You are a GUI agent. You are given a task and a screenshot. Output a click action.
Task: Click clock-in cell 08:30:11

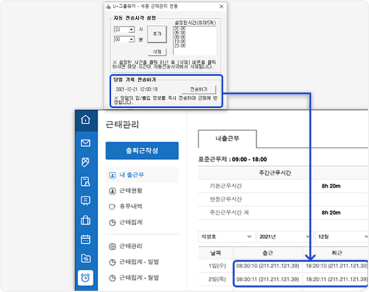[x=268, y=280]
